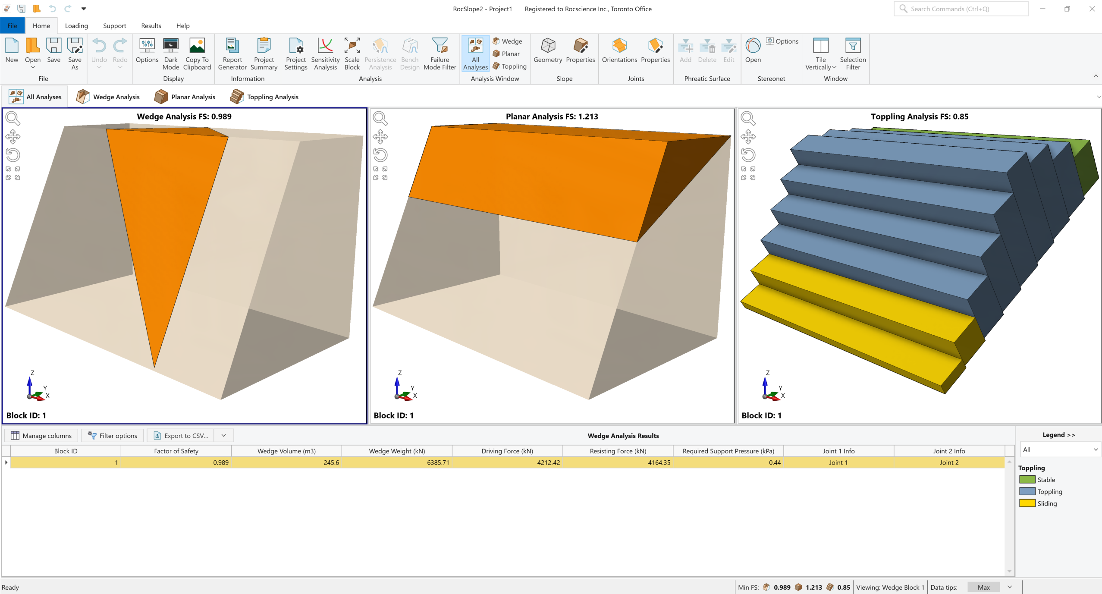This screenshot has height=594, width=1102.
Task: Show Wedge analysis window from ribbon
Action: click(508, 41)
